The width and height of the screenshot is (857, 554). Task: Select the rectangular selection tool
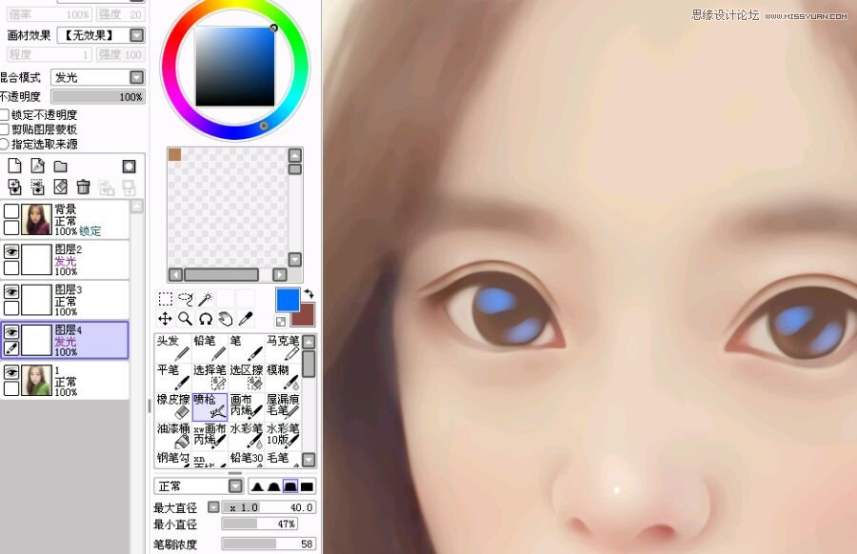(x=166, y=299)
